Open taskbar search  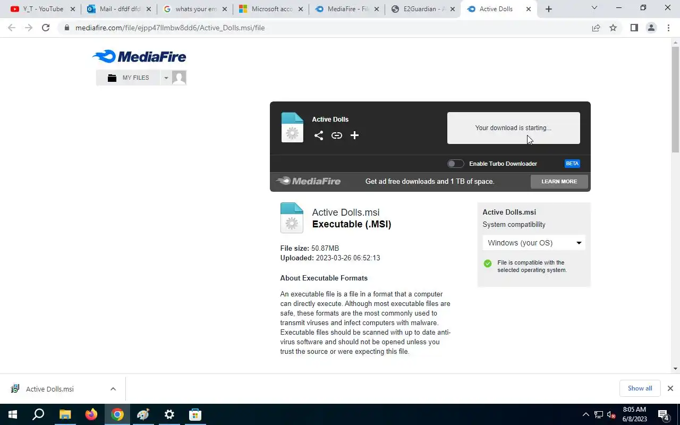pyautogui.click(x=38, y=414)
